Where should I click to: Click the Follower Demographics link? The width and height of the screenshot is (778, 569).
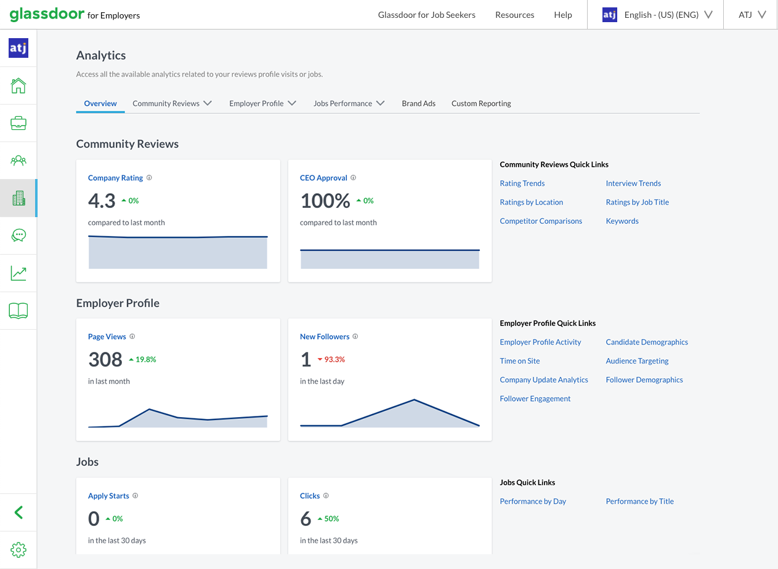[644, 380]
